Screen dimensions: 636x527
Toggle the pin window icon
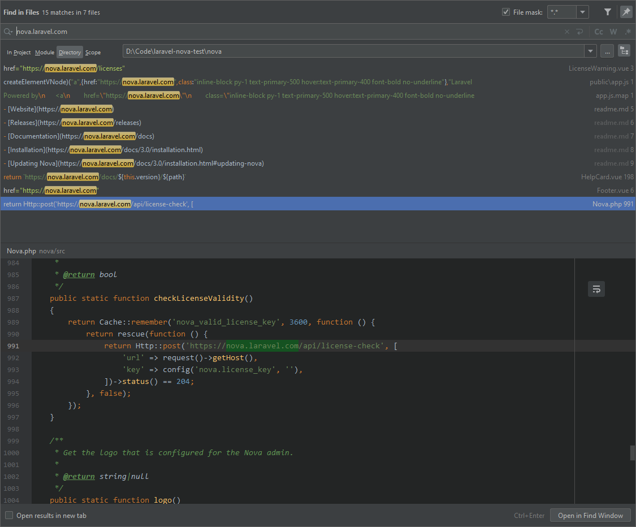626,12
